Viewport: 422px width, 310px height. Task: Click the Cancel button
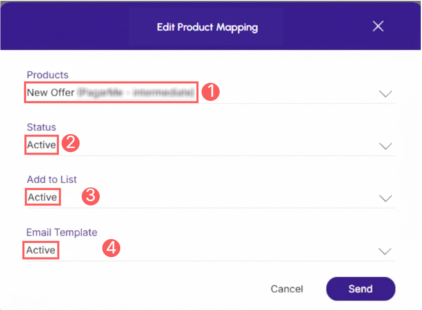pos(287,289)
